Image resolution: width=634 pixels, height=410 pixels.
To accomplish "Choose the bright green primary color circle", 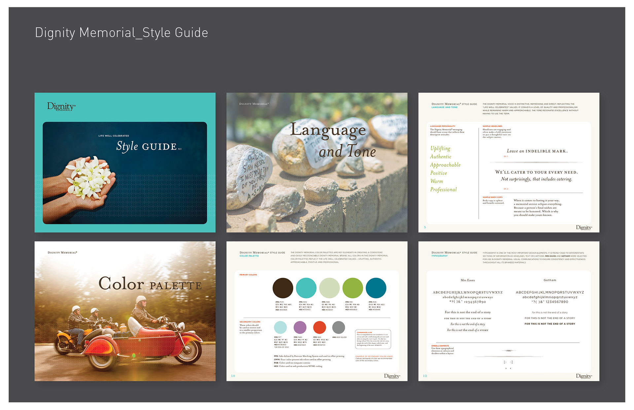I will coord(353,288).
